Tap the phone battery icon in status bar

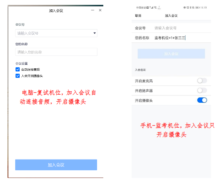tap(198, 7)
